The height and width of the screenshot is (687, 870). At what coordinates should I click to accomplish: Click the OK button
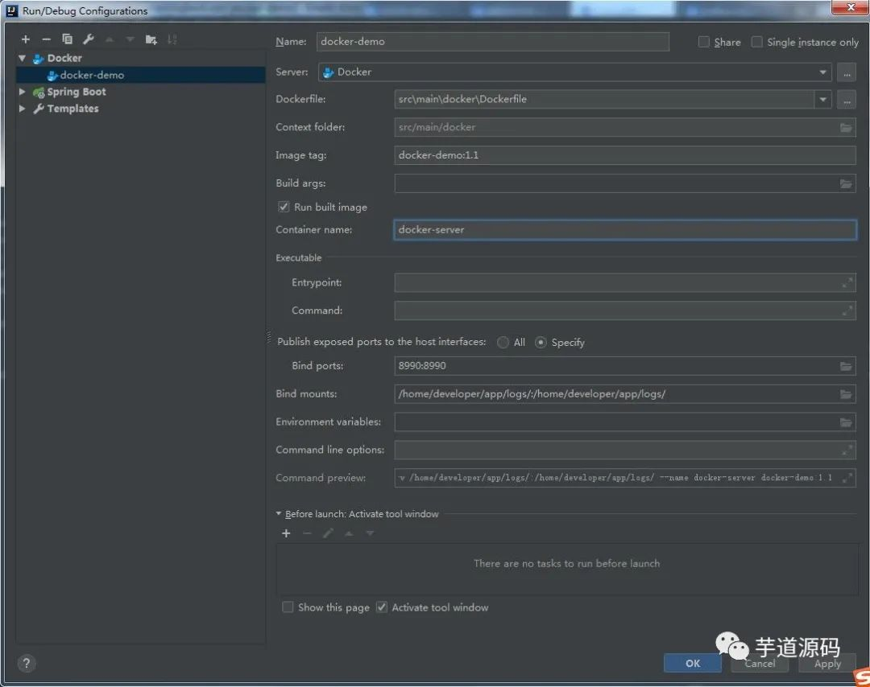point(693,663)
